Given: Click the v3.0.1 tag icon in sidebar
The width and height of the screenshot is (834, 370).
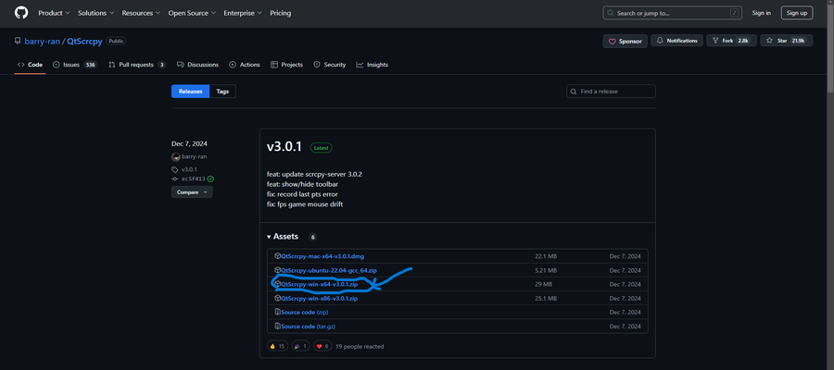Looking at the screenshot, I should coord(175,169).
